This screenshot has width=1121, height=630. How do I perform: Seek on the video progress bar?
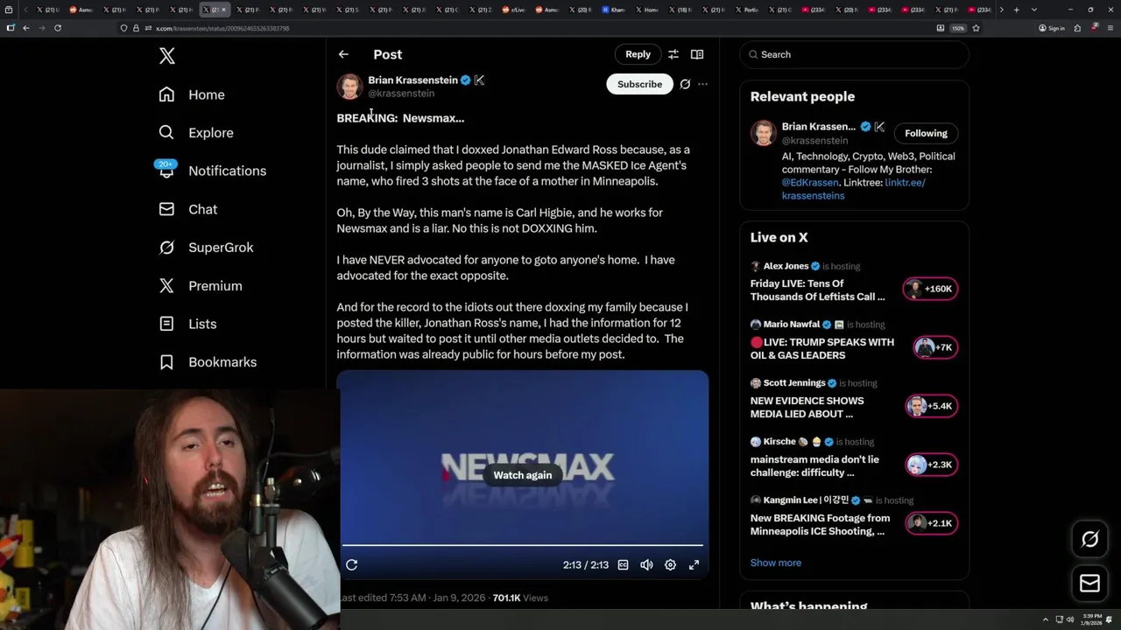522,545
